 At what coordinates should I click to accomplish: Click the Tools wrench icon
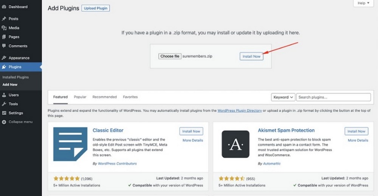pos(4,104)
